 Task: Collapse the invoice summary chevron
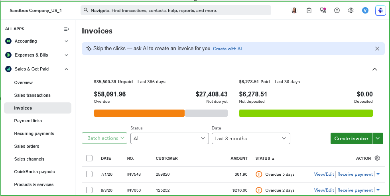coord(374,69)
